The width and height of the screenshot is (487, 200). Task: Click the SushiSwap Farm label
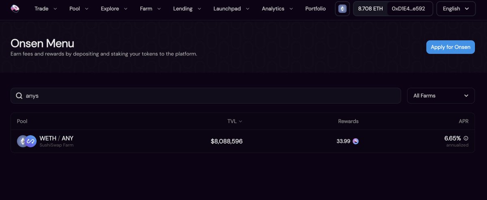(56, 145)
